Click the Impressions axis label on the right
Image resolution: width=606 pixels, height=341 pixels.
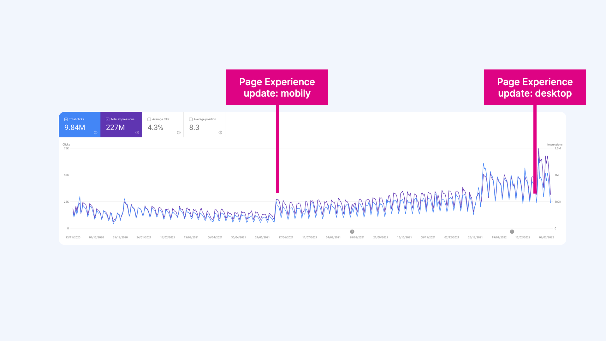click(555, 144)
